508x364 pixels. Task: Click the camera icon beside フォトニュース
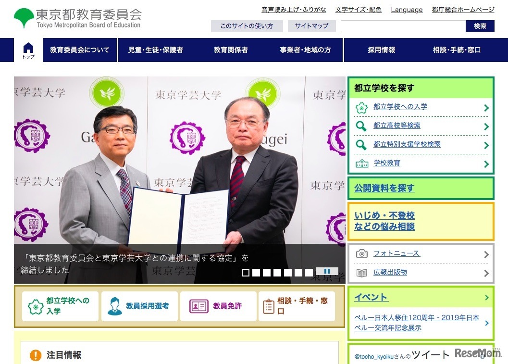tap(361, 253)
